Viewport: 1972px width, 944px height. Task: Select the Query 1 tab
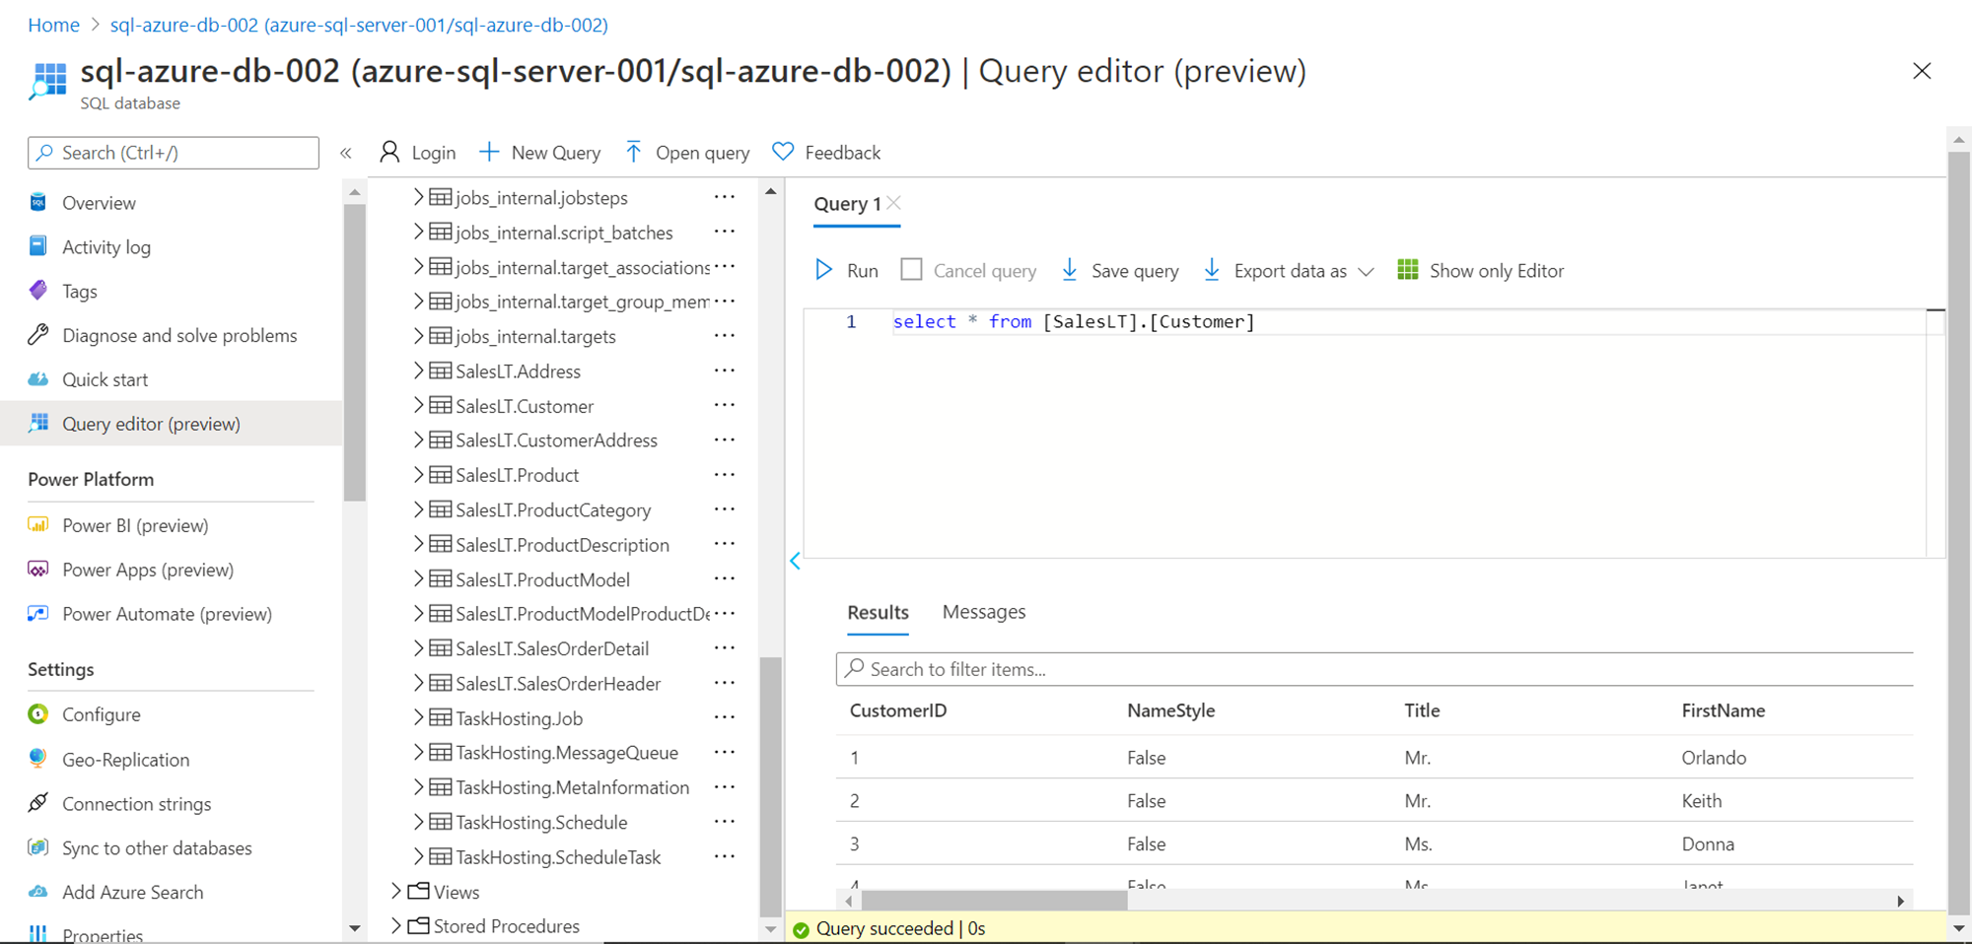846,204
